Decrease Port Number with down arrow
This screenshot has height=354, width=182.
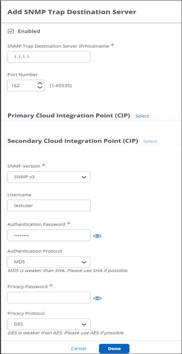click(40, 88)
